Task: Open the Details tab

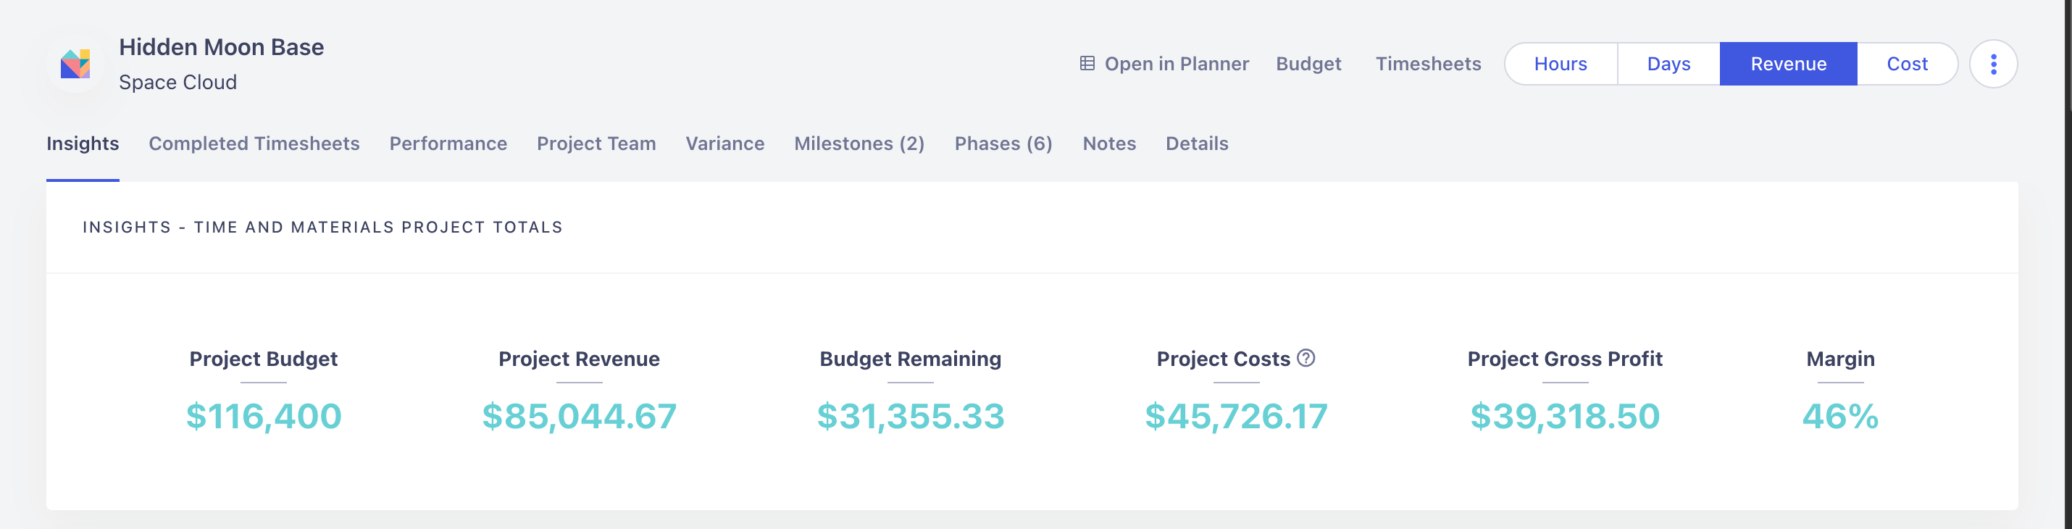Action: click(x=1196, y=144)
